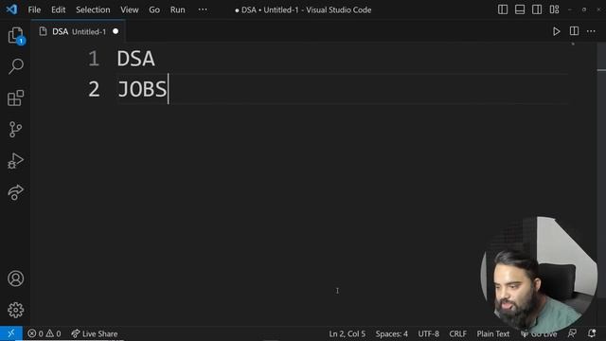This screenshot has height=341, width=606.
Task: Open the View menu
Action: point(130,9)
